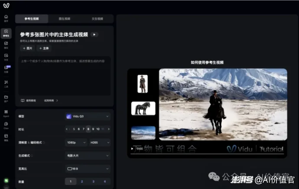Play the tutorial video at 0:00
299x189 pixels.
pyautogui.click(x=133, y=149)
